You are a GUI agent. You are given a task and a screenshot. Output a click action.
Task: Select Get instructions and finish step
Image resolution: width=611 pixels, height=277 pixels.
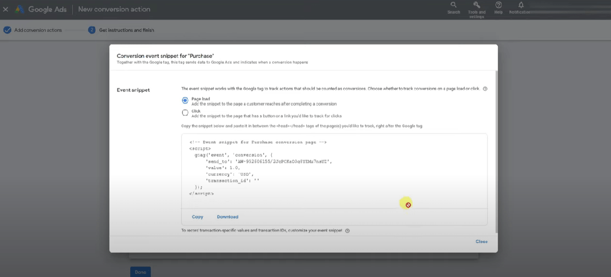(127, 30)
